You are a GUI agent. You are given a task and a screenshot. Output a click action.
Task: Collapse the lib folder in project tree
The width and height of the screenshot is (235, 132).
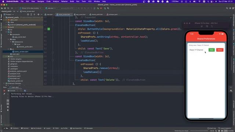point(6,32)
